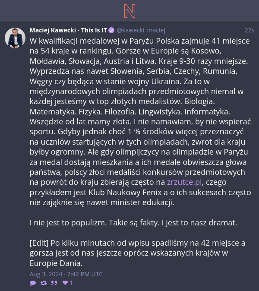This screenshot has width=259, height=291.
Task: Open Maciej Kawecki's profile avatar
Action: pyautogui.click(x=15, y=38)
